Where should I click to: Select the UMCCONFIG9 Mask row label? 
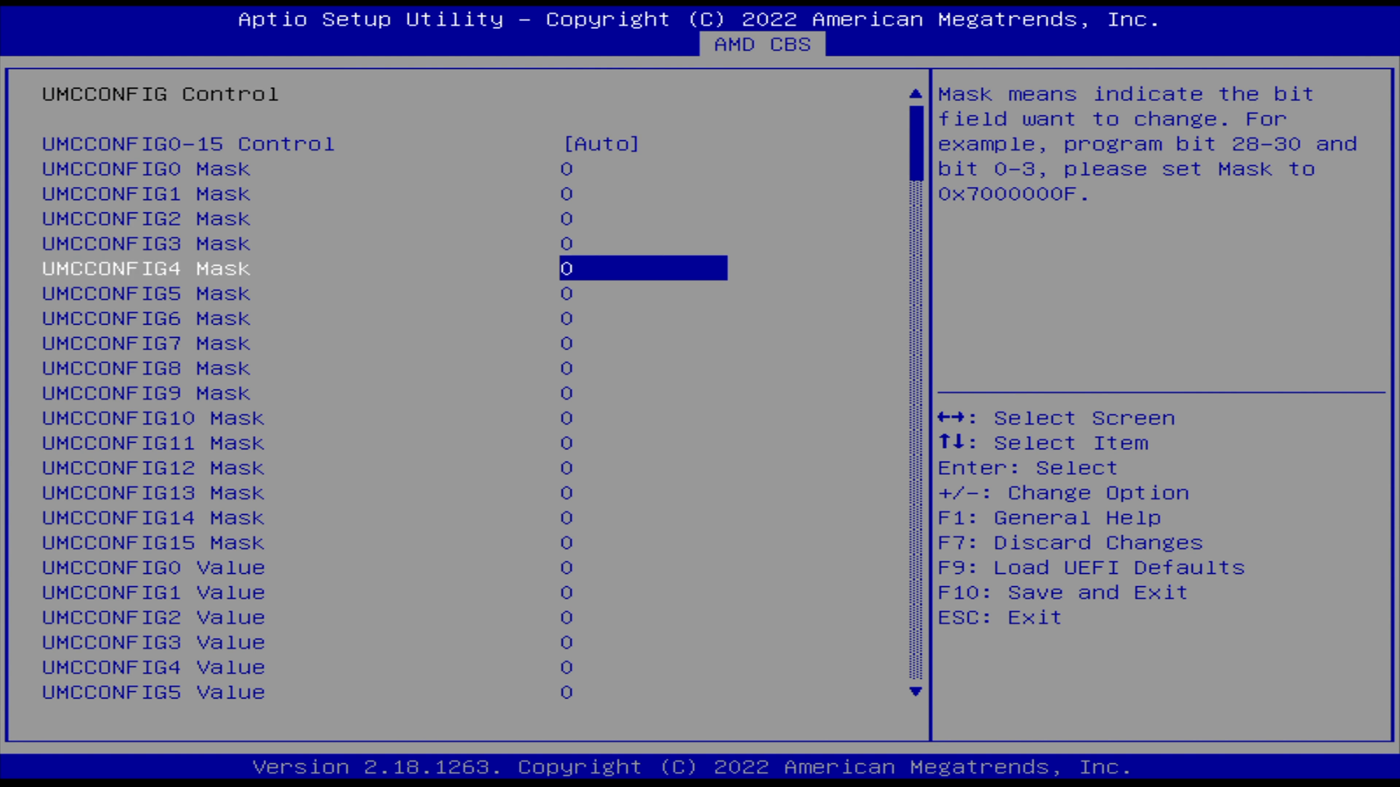coord(146,393)
